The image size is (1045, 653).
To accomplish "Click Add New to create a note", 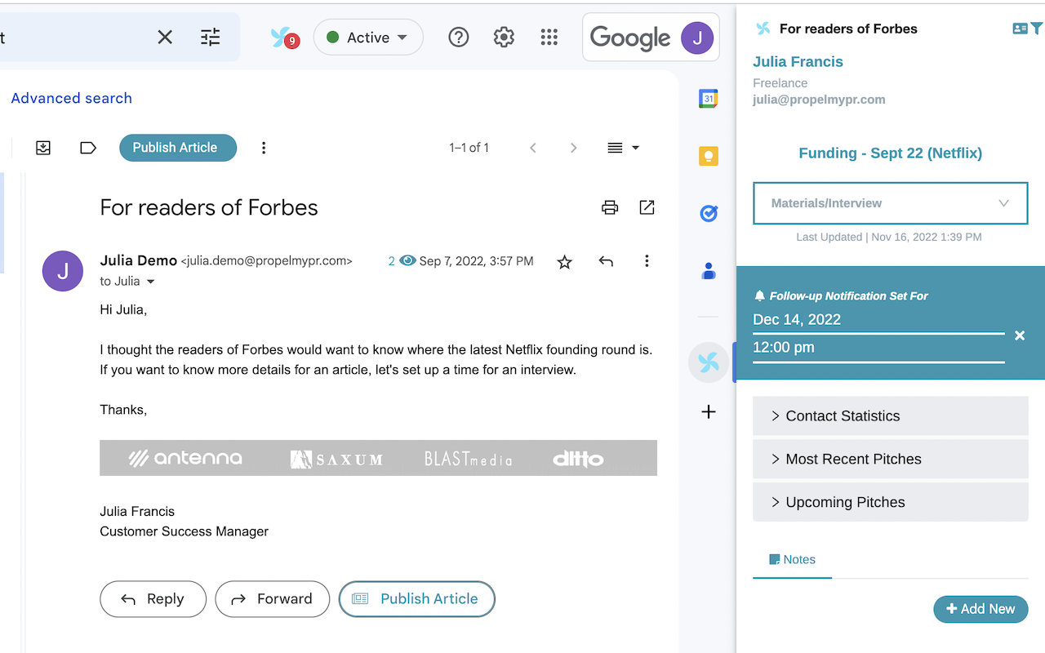I will (981, 609).
